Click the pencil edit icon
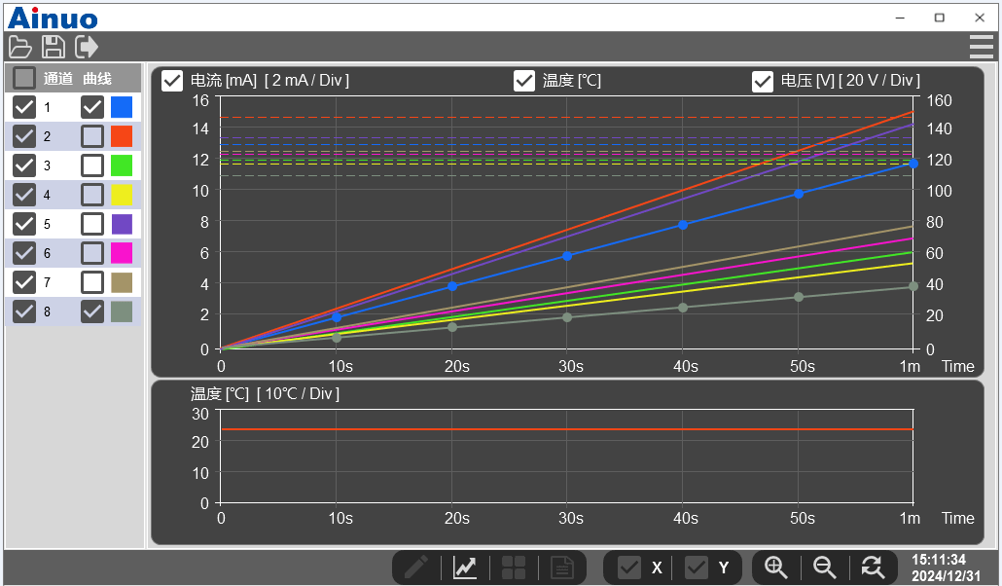The image size is (1002, 586). pyautogui.click(x=416, y=568)
